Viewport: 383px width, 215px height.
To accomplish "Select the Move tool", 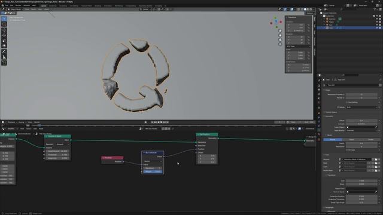I will [x=4, y=30].
